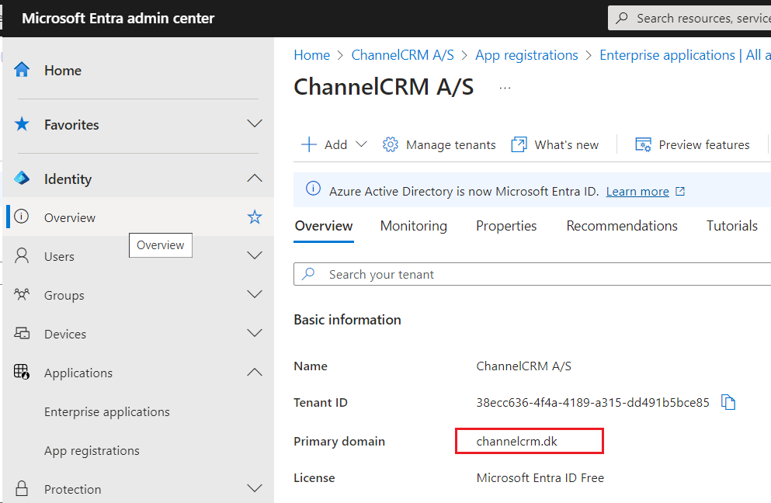The image size is (771, 503).
Task: Click the What's new icon
Action: coord(519,144)
